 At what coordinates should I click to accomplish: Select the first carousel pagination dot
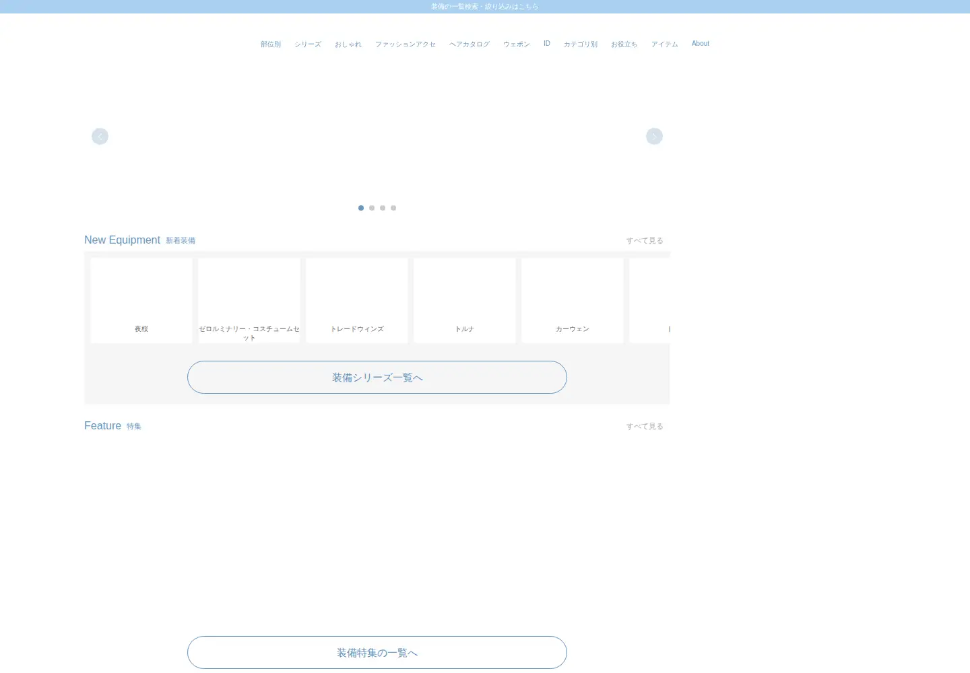[361, 208]
